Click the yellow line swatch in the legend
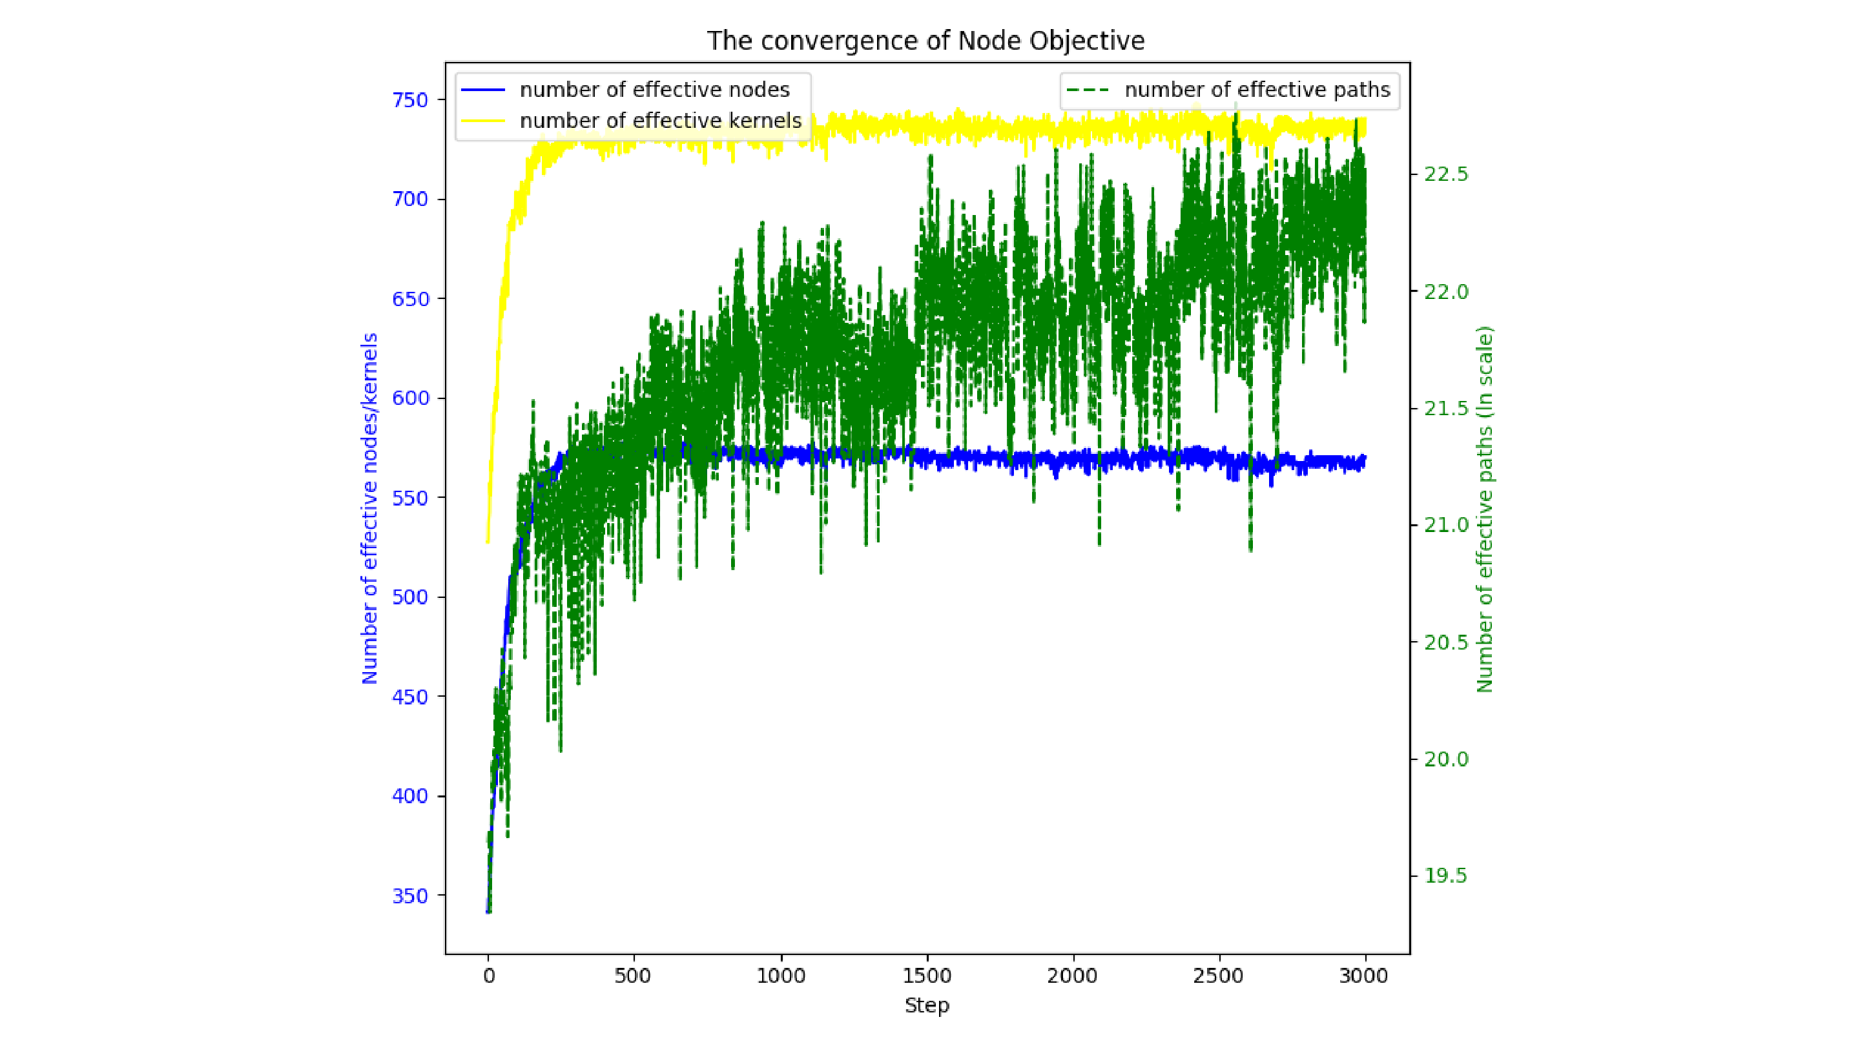Viewport: 1860px width, 1046px height. (x=482, y=121)
